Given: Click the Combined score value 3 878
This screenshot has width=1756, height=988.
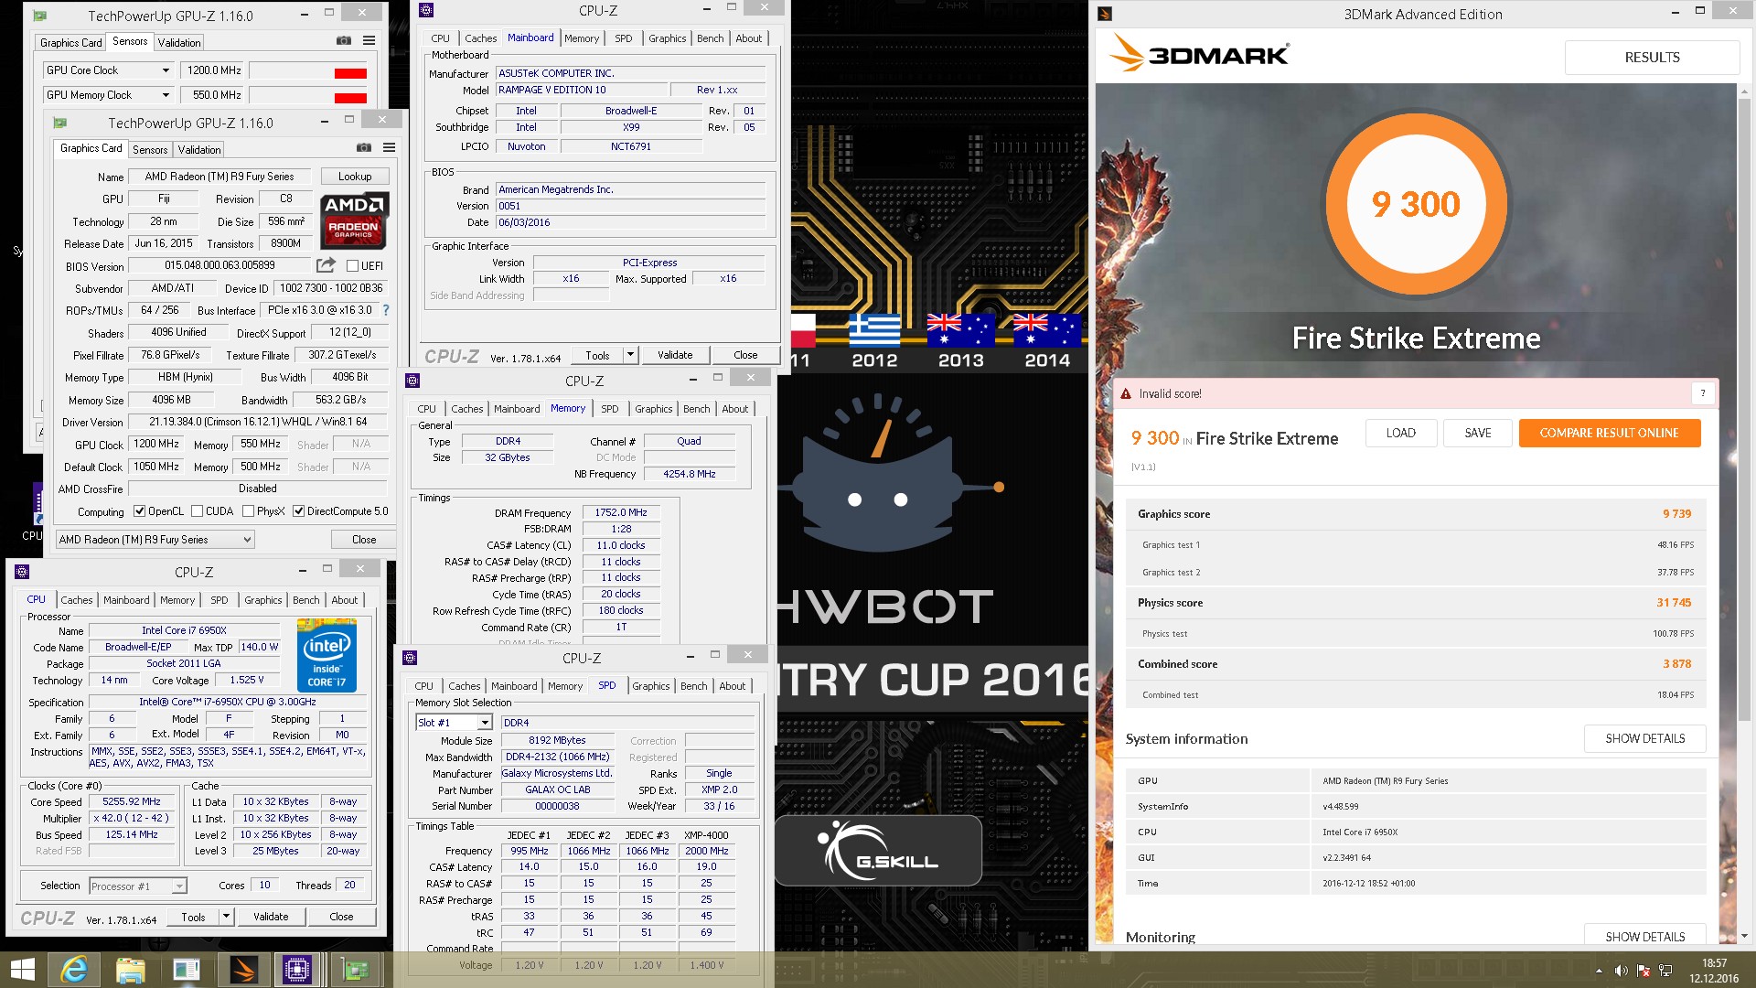Looking at the screenshot, I should [1676, 664].
